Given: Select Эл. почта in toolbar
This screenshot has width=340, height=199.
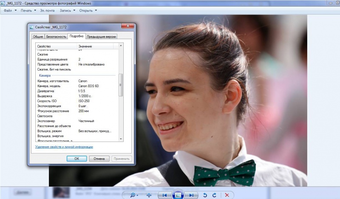Looking at the screenshot, I should [x=47, y=10].
